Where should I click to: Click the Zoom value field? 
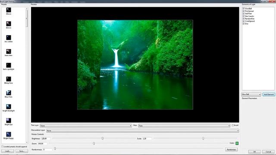click(x=42, y=143)
